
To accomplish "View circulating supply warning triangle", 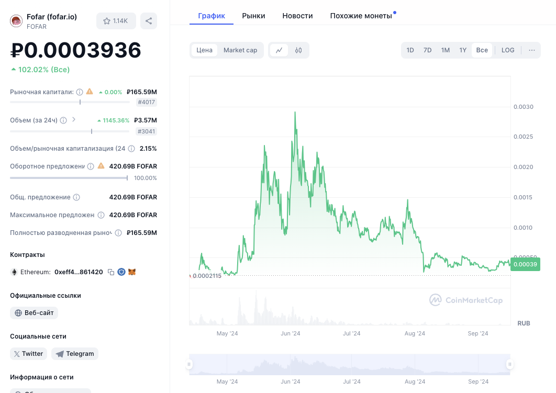I will pyautogui.click(x=101, y=166).
